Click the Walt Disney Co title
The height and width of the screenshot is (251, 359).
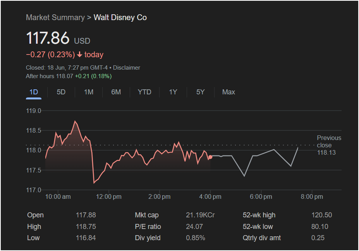click(120, 18)
